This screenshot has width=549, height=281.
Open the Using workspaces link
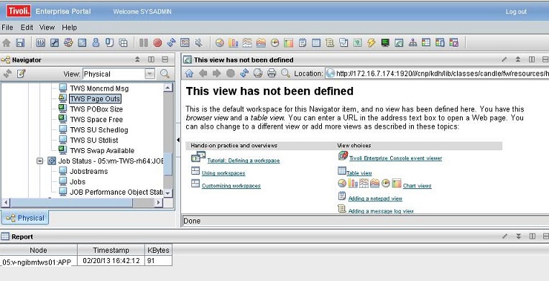223,173
